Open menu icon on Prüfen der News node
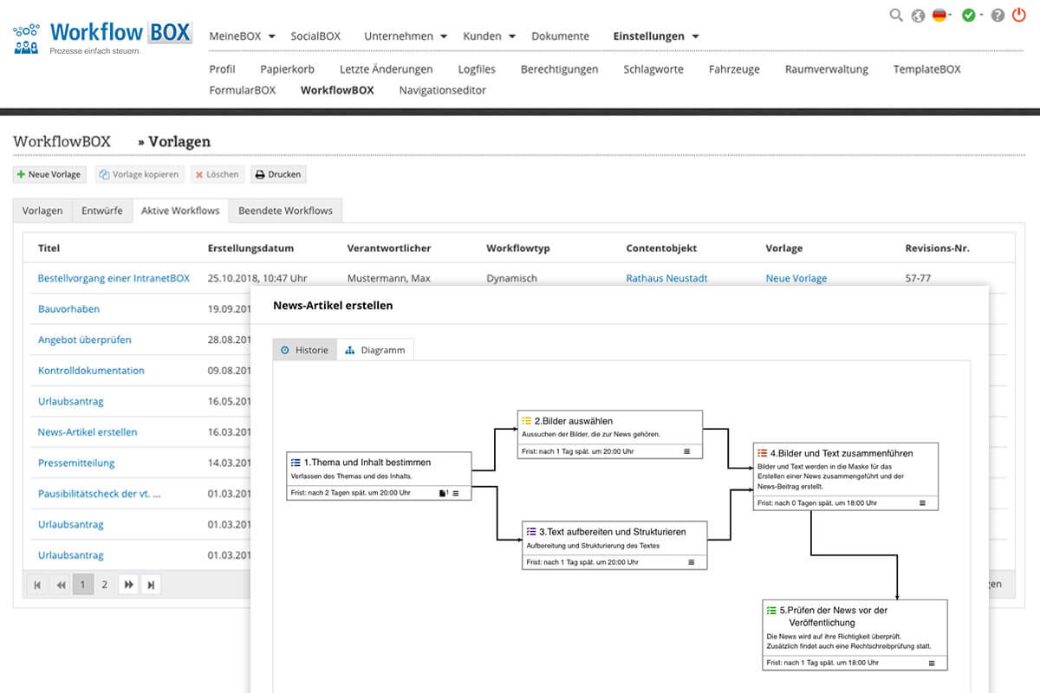This screenshot has width=1040, height=693. click(x=932, y=663)
